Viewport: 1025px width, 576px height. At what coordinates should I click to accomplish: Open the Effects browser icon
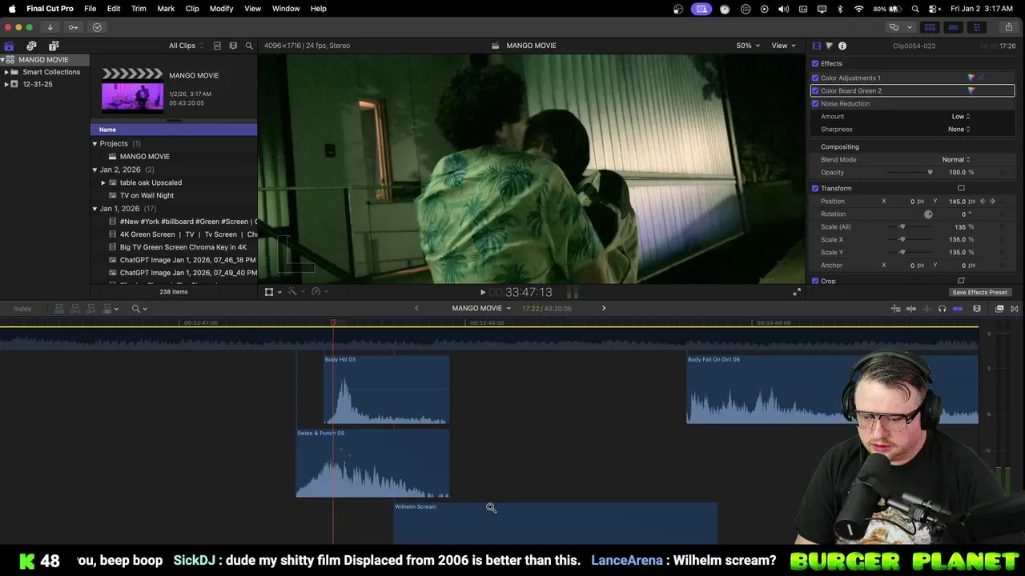(x=999, y=309)
